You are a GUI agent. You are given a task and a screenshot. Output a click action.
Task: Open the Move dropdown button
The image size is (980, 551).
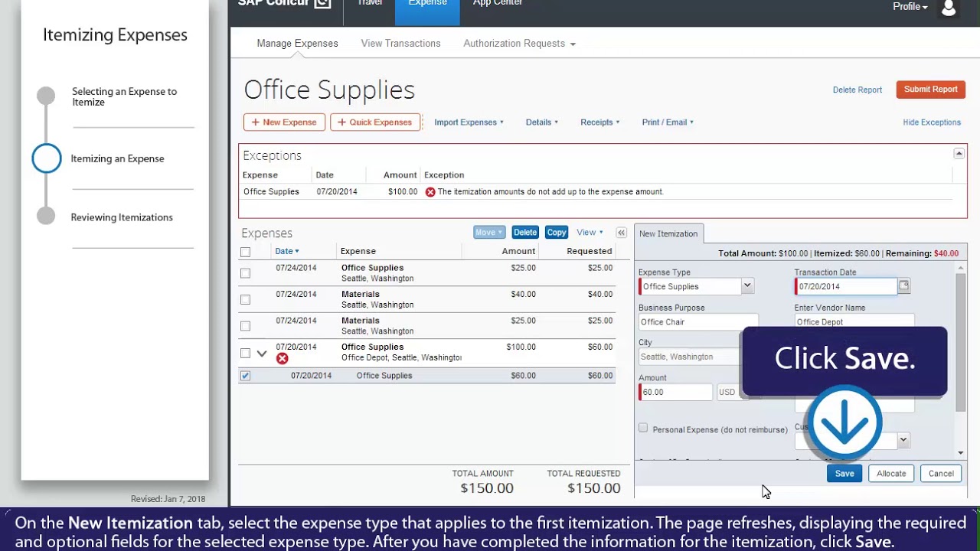(489, 233)
